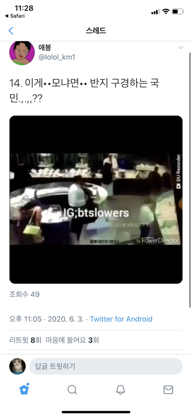Expand the tweet options down chevron

coord(180,48)
